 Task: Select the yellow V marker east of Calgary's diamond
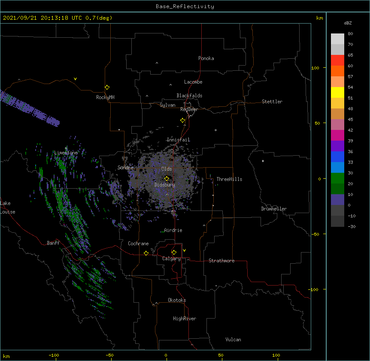(184, 250)
